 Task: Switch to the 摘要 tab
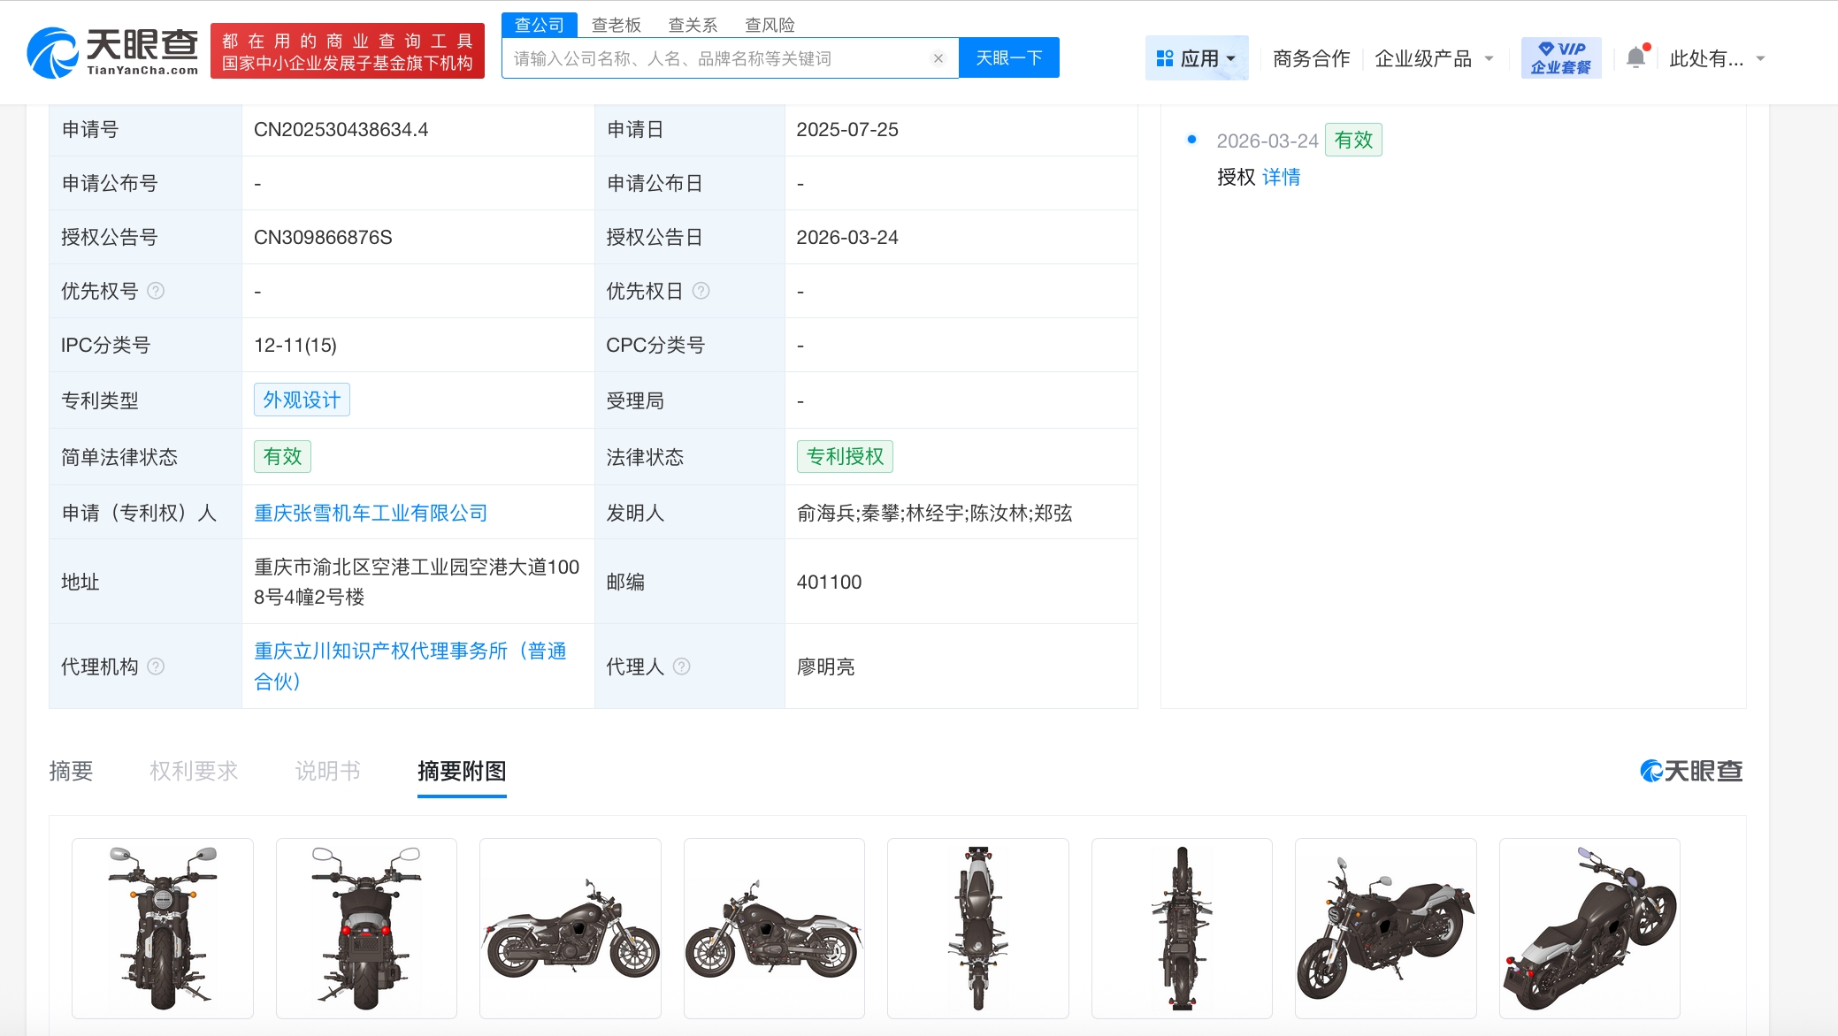tap(71, 771)
